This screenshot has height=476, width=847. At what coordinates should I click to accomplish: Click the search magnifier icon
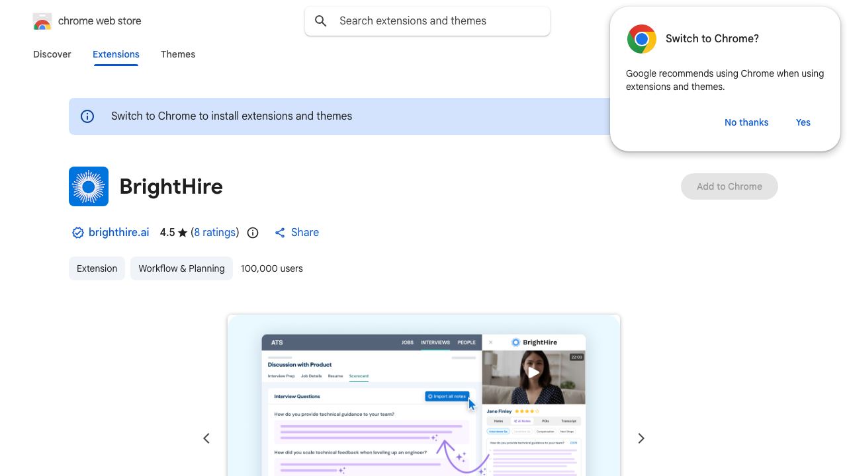click(x=321, y=21)
